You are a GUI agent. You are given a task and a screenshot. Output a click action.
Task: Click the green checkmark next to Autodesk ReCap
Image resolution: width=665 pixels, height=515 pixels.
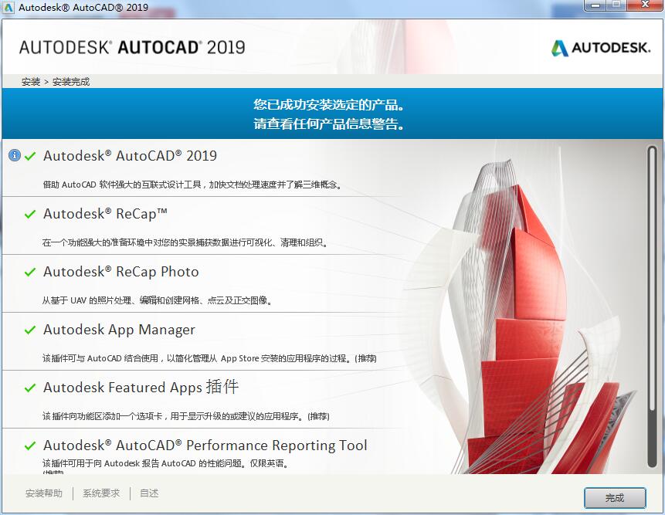(x=30, y=213)
